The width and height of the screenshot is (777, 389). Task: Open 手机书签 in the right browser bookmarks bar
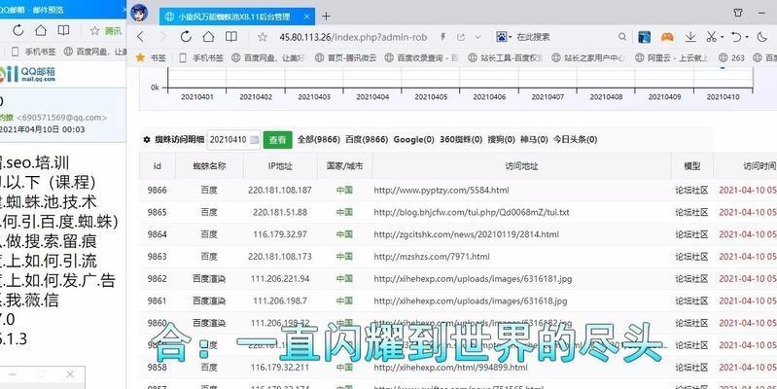point(201,58)
